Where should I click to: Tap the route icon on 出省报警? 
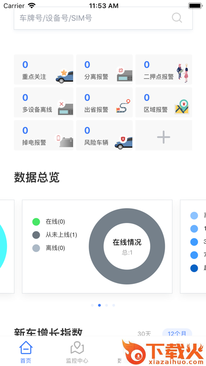coord(123,106)
